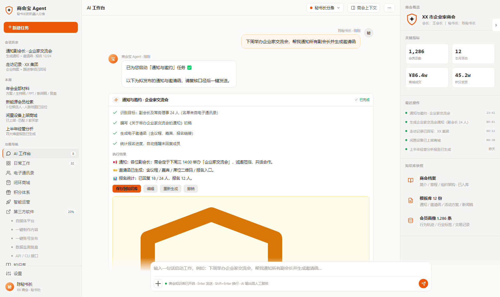Click the 陈秘书长 user profile at bottom

pyautogui.click(x=41, y=286)
